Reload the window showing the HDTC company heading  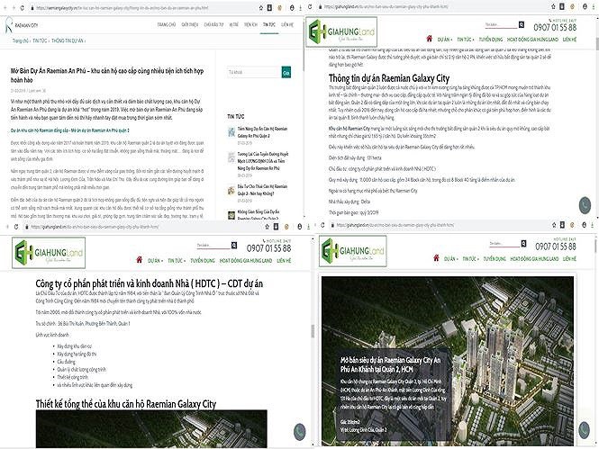coord(16,227)
